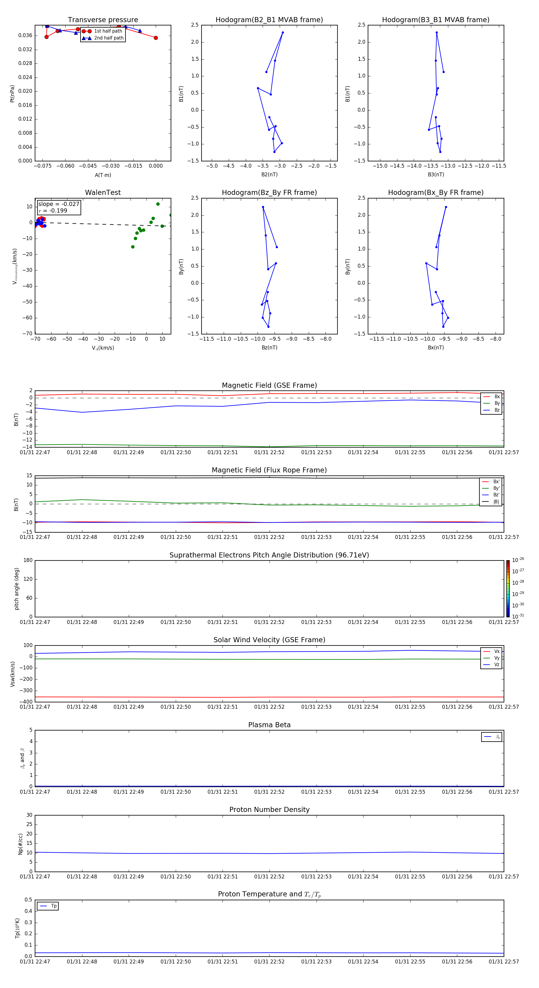Click the "B3(nT)" x-axis label

pyautogui.click(x=436, y=175)
